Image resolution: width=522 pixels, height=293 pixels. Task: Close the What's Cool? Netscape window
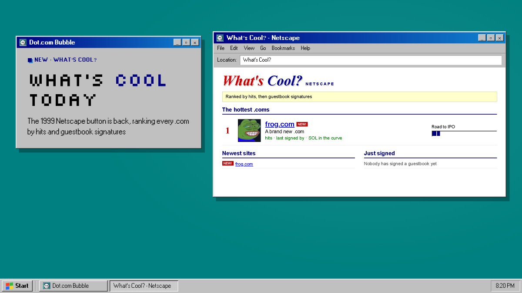click(499, 38)
